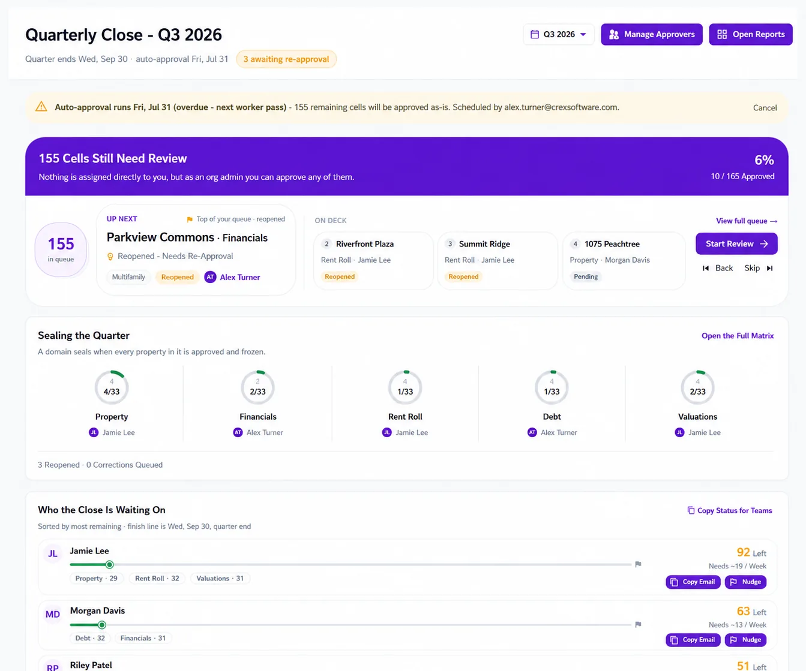
Task: Click the JL avatar in Jamie Lee row
Action: point(53,553)
